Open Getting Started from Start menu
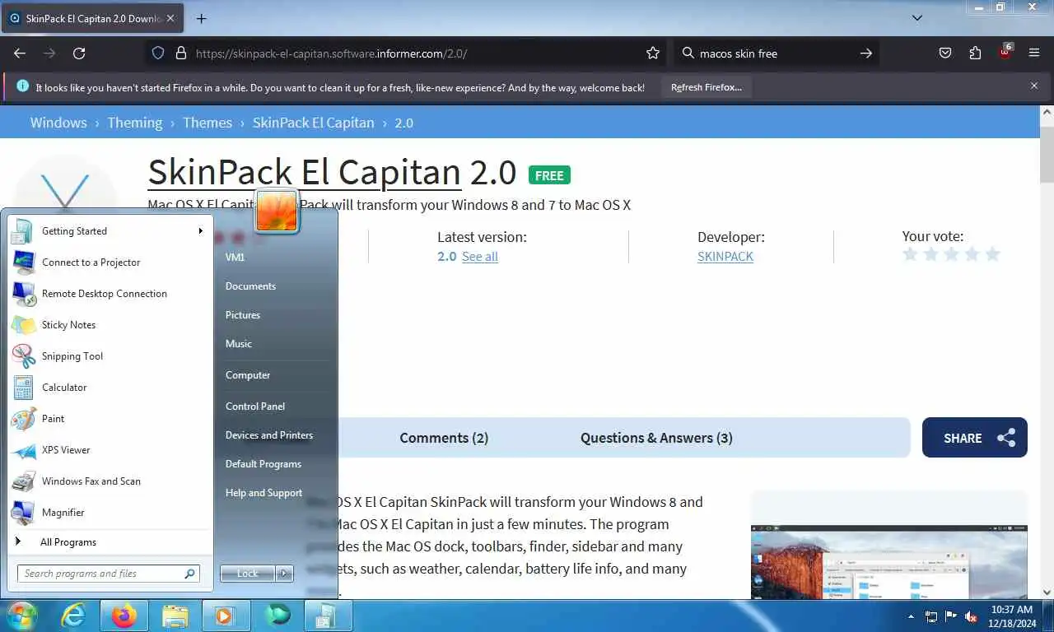 click(x=109, y=231)
